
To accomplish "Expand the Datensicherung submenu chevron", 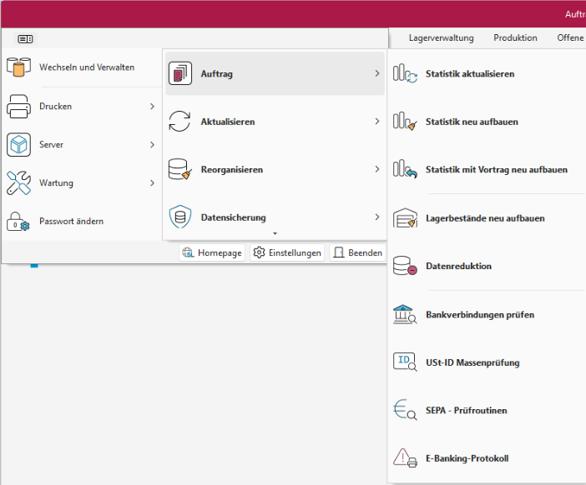I will coord(377,217).
